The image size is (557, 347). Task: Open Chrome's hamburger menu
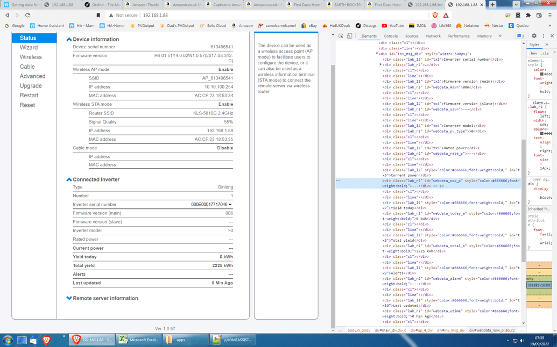pyautogui.click(x=550, y=15)
